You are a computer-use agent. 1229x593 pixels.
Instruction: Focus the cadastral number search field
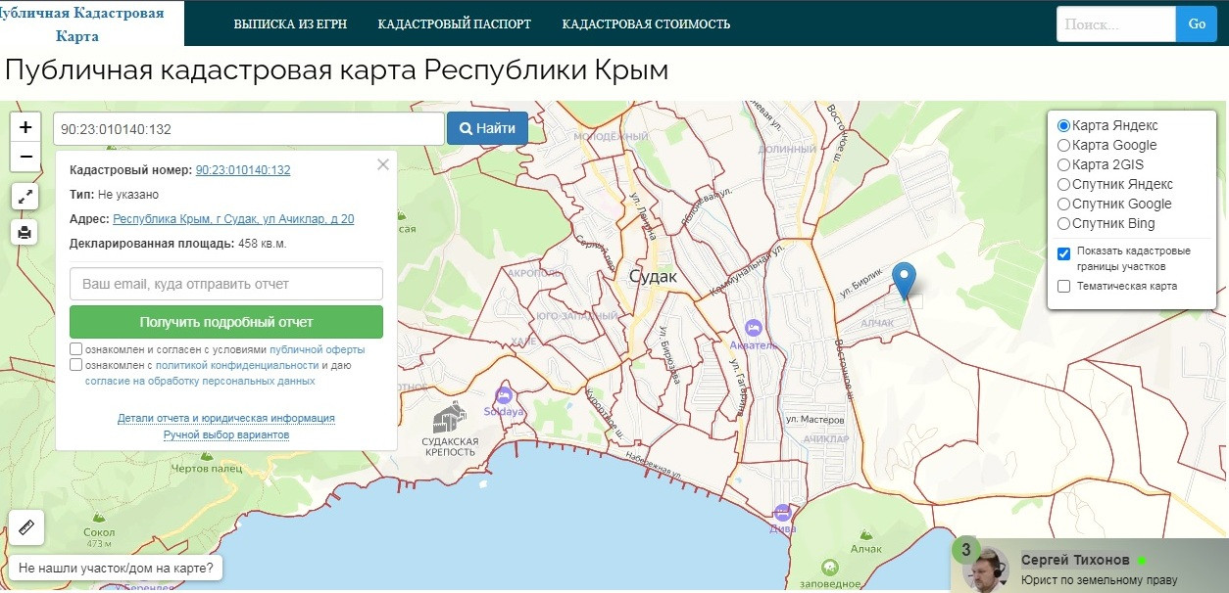click(x=249, y=128)
